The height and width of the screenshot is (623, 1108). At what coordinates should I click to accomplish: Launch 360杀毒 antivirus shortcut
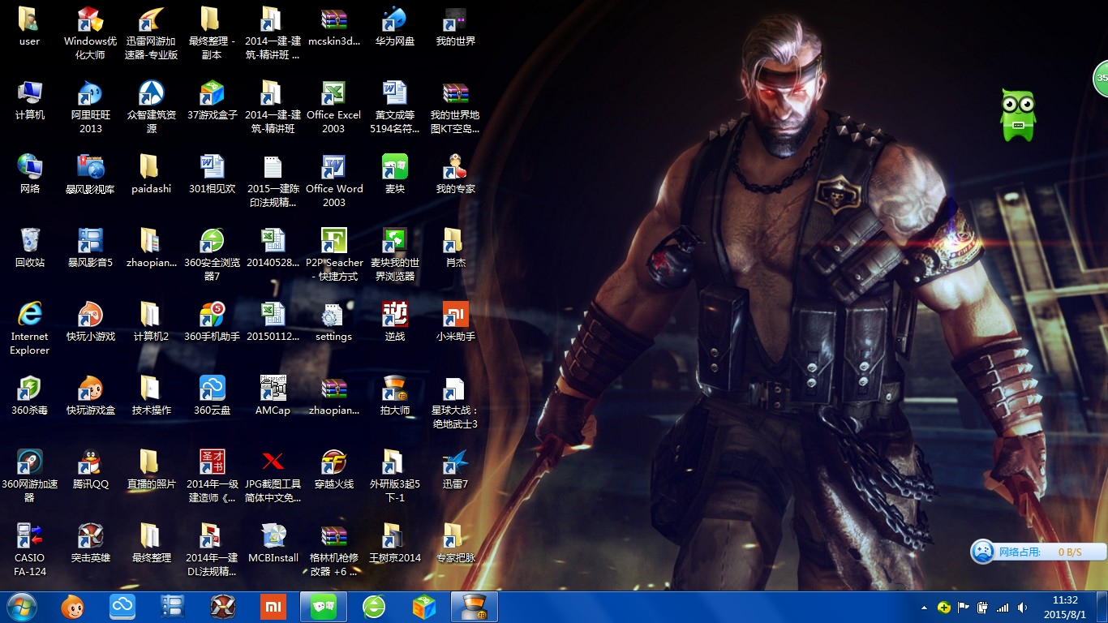tap(29, 396)
